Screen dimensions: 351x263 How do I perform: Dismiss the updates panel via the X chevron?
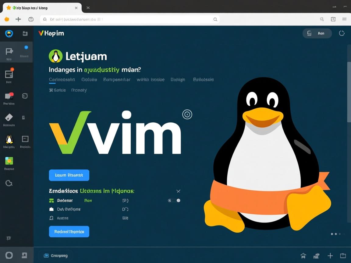click(179, 191)
